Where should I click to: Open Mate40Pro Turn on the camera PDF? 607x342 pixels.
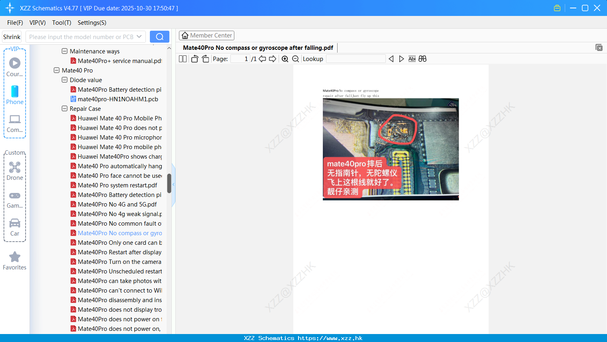116,261
